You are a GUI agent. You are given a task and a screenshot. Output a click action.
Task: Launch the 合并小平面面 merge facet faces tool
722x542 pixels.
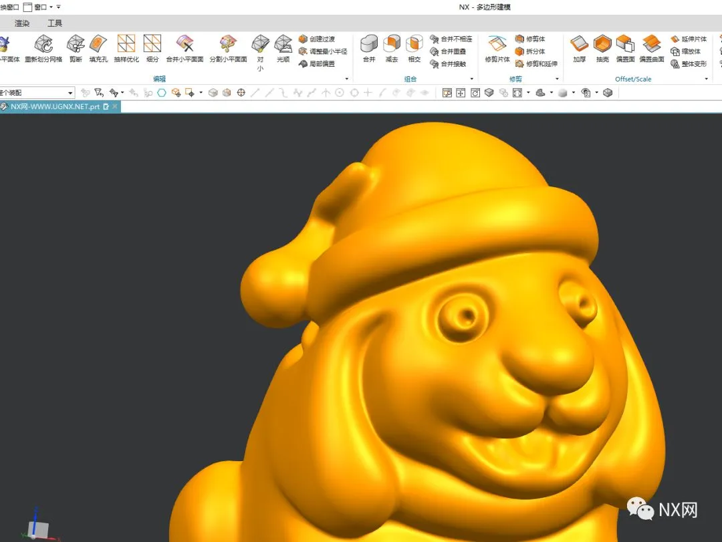(x=185, y=48)
